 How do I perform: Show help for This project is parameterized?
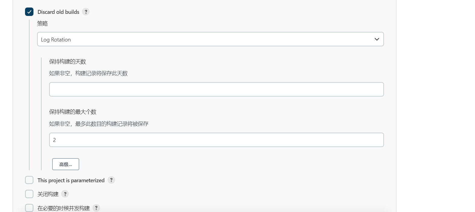(111, 180)
